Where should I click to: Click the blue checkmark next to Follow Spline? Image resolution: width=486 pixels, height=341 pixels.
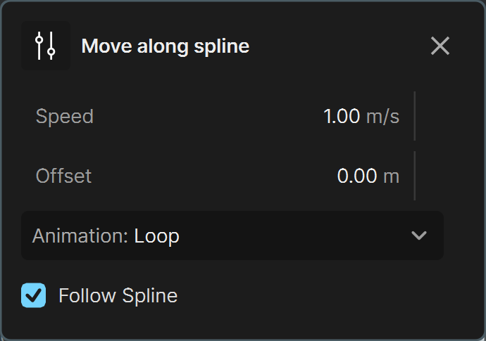click(x=34, y=295)
